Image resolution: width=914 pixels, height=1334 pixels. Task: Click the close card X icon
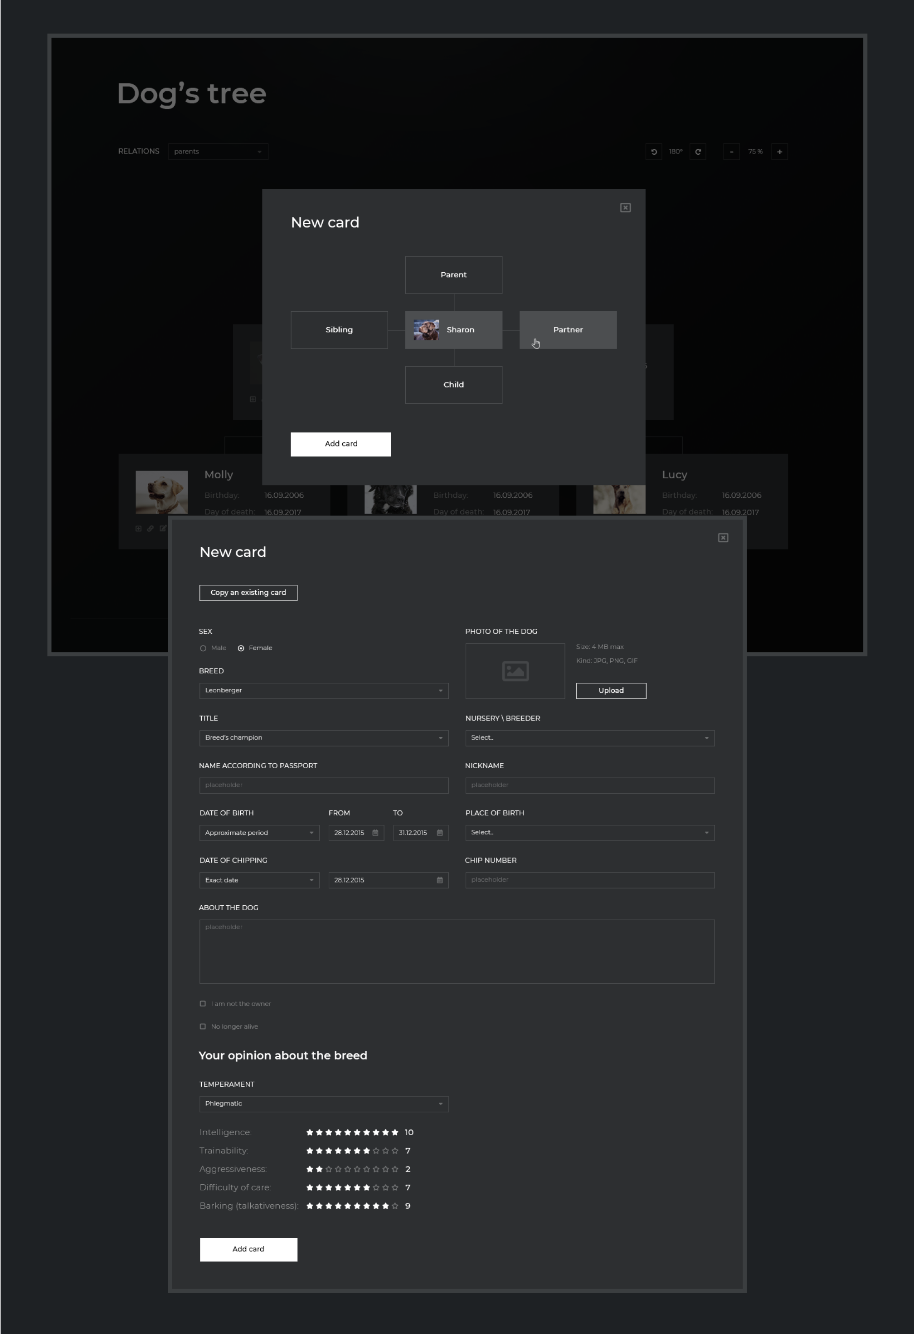[625, 208]
